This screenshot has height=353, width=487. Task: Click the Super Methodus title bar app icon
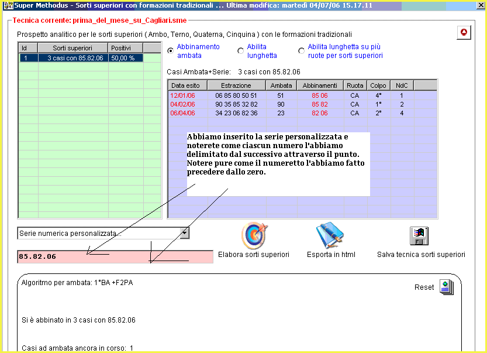point(8,5)
